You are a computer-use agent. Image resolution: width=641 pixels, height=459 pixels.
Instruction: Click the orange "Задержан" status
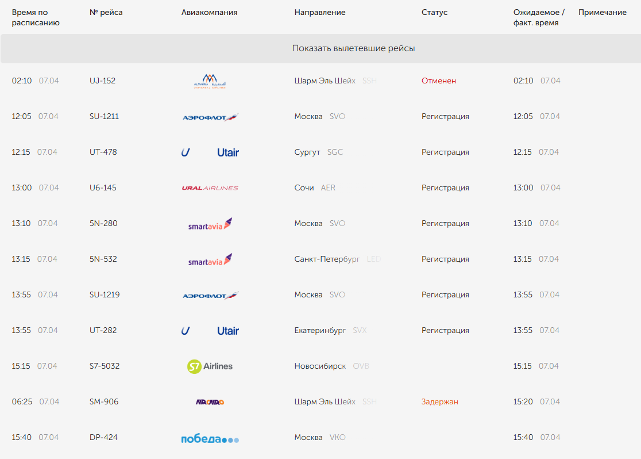click(x=440, y=402)
